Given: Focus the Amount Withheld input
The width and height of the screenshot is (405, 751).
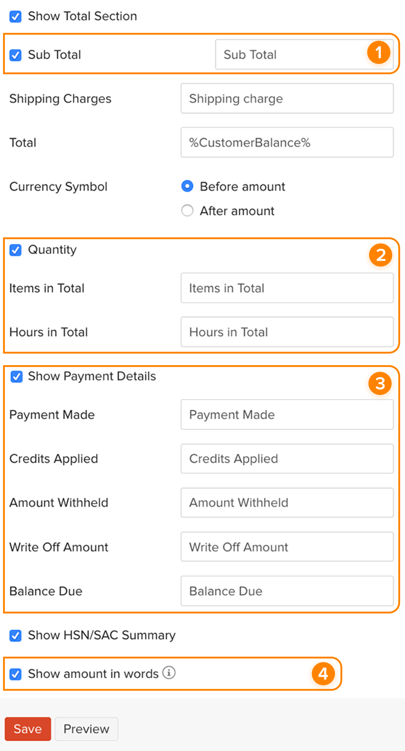Looking at the screenshot, I should click(287, 503).
